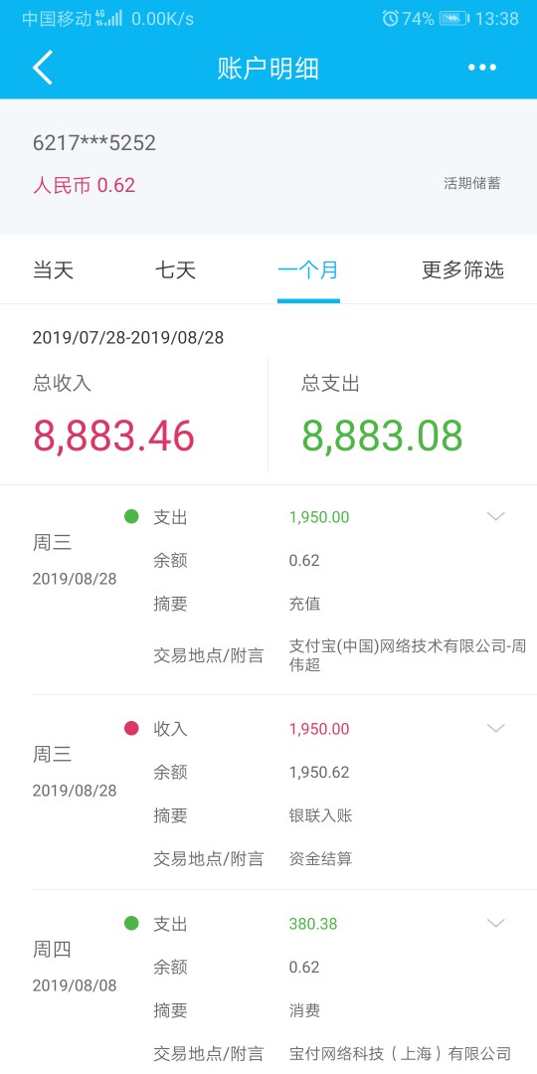Screen dimensions: 537x1074
Task: Expand the 380.38 支出 transaction chevron
Action: 496,923
